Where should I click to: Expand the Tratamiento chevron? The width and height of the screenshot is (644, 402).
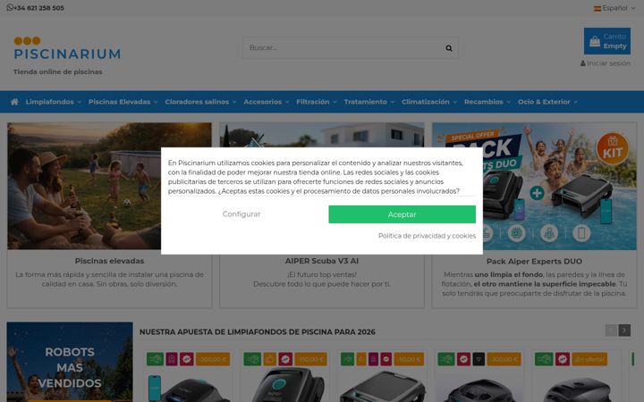392,102
